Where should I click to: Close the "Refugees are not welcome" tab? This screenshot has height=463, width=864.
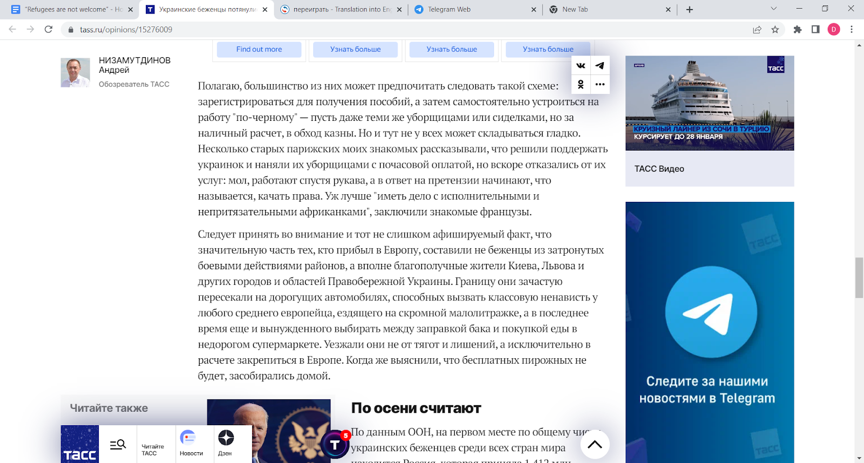pyautogui.click(x=130, y=9)
